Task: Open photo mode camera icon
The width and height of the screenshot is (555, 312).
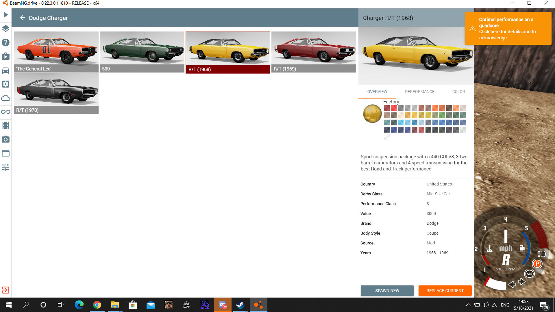Action: [5, 139]
